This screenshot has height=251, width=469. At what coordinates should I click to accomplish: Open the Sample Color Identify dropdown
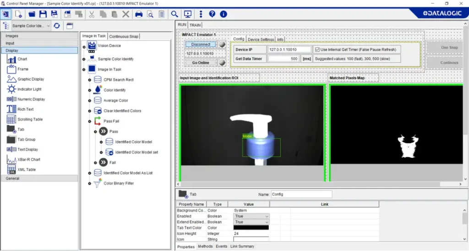pos(49,26)
